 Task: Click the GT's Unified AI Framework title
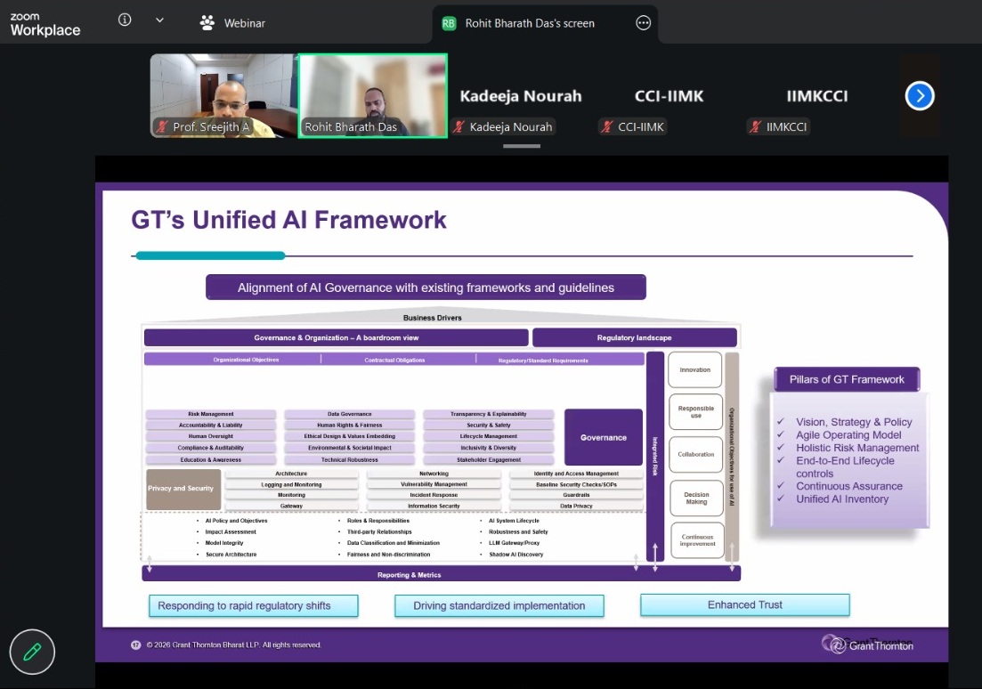click(288, 220)
